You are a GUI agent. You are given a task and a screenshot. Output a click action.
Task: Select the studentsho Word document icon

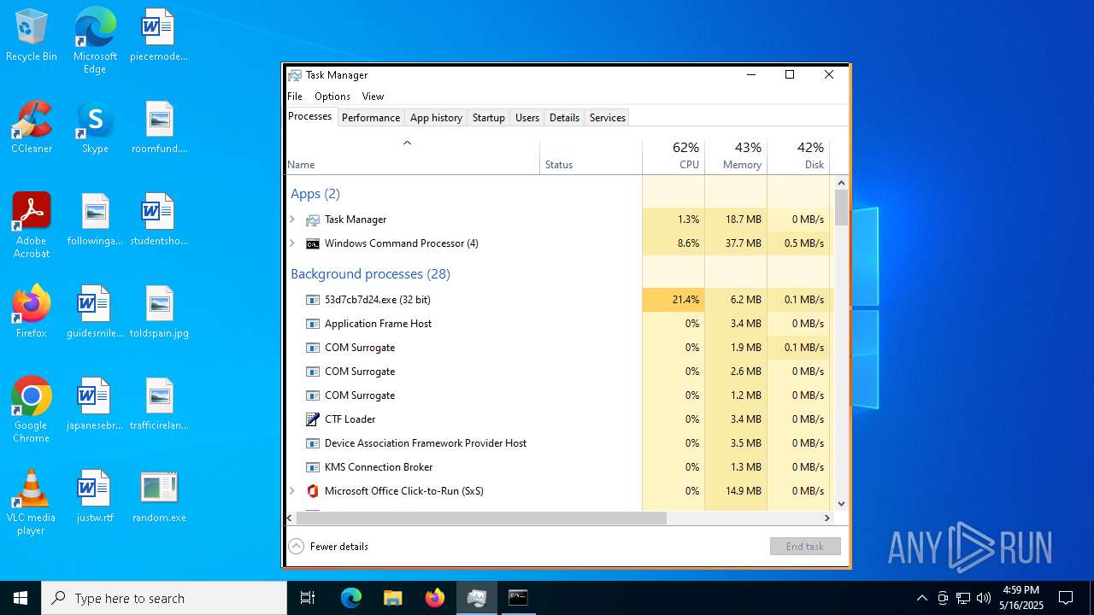(158, 220)
